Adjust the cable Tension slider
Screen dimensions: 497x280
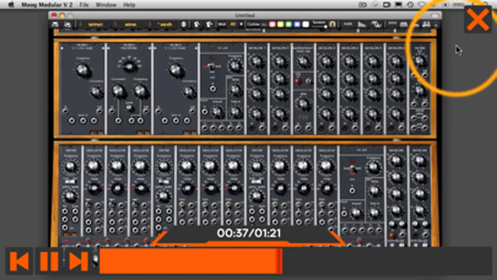319,26
